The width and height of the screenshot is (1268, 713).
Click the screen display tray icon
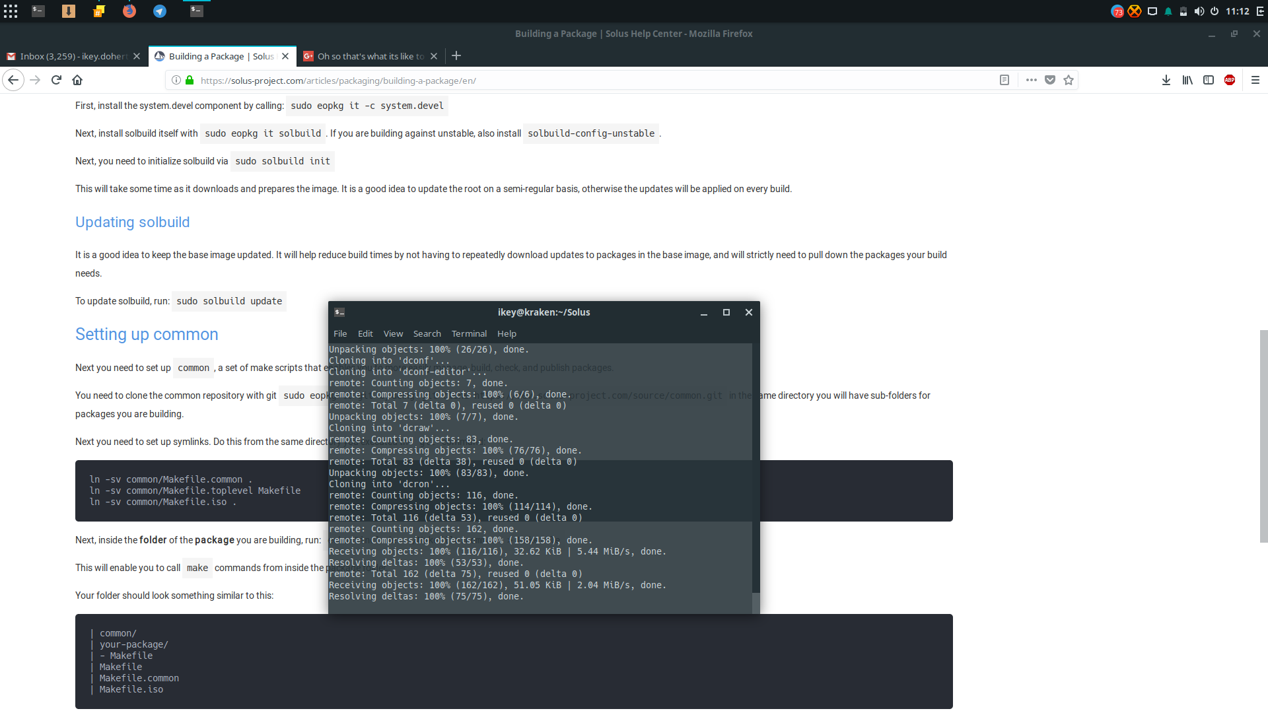(x=1152, y=11)
